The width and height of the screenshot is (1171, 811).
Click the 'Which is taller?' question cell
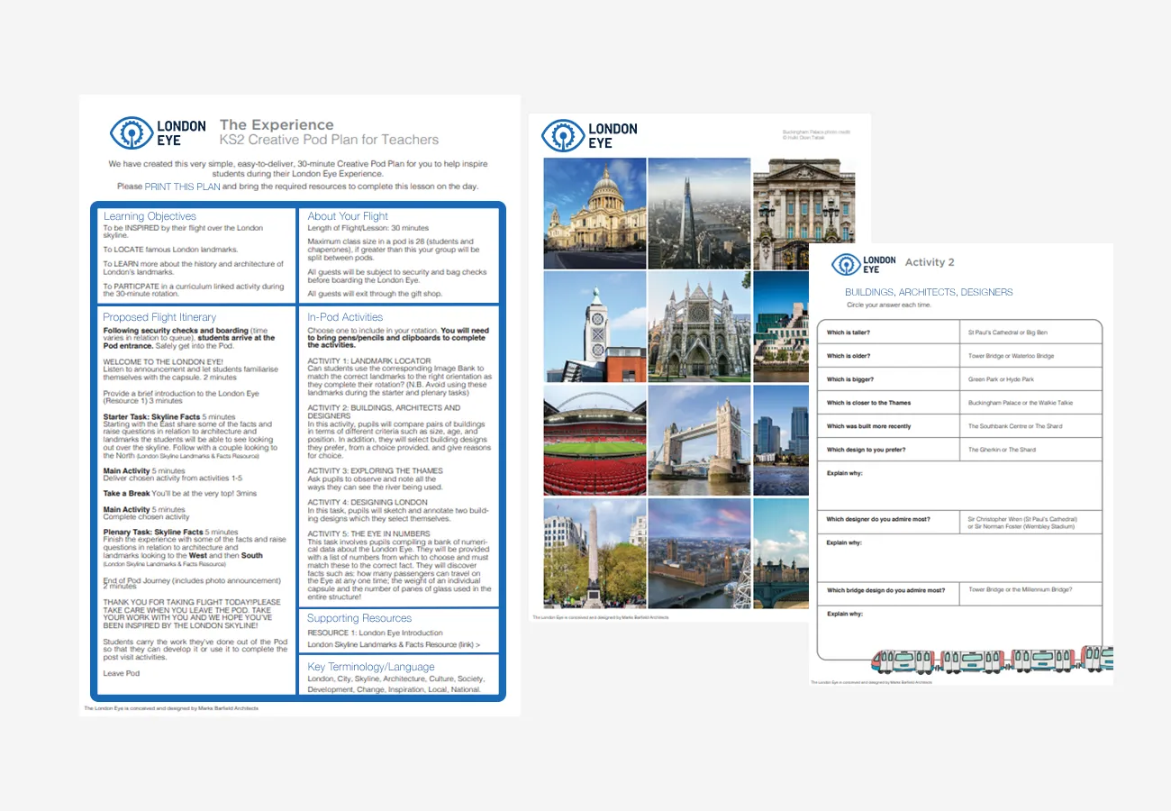[888, 333]
